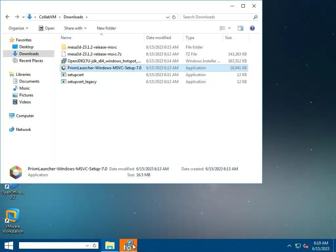
Task: Click the File folder type cell
Action: pyautogui.click(x=194, y=47)
